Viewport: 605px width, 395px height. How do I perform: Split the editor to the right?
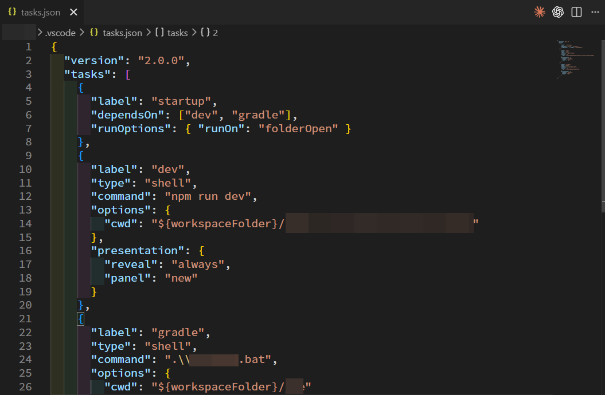(x=576, y=12)
